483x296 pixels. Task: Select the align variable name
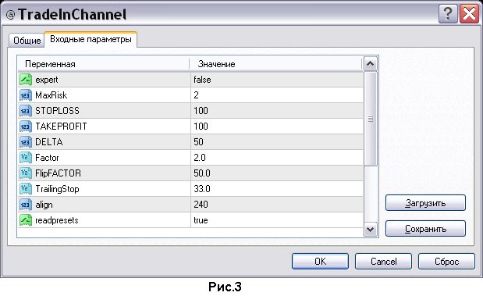coord(44,205)
